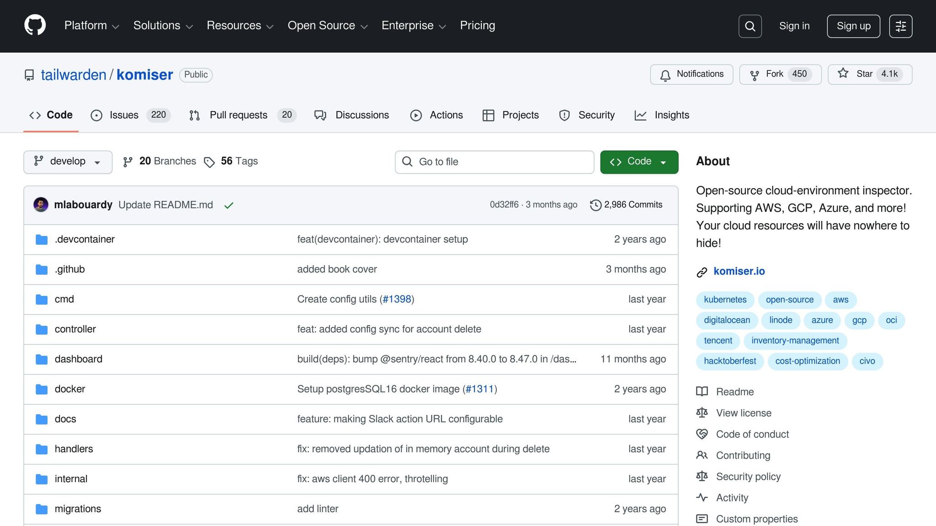This screenshot has width=936, height=526.
Task: Open the commits history clock icon
Action: (596, 205)
